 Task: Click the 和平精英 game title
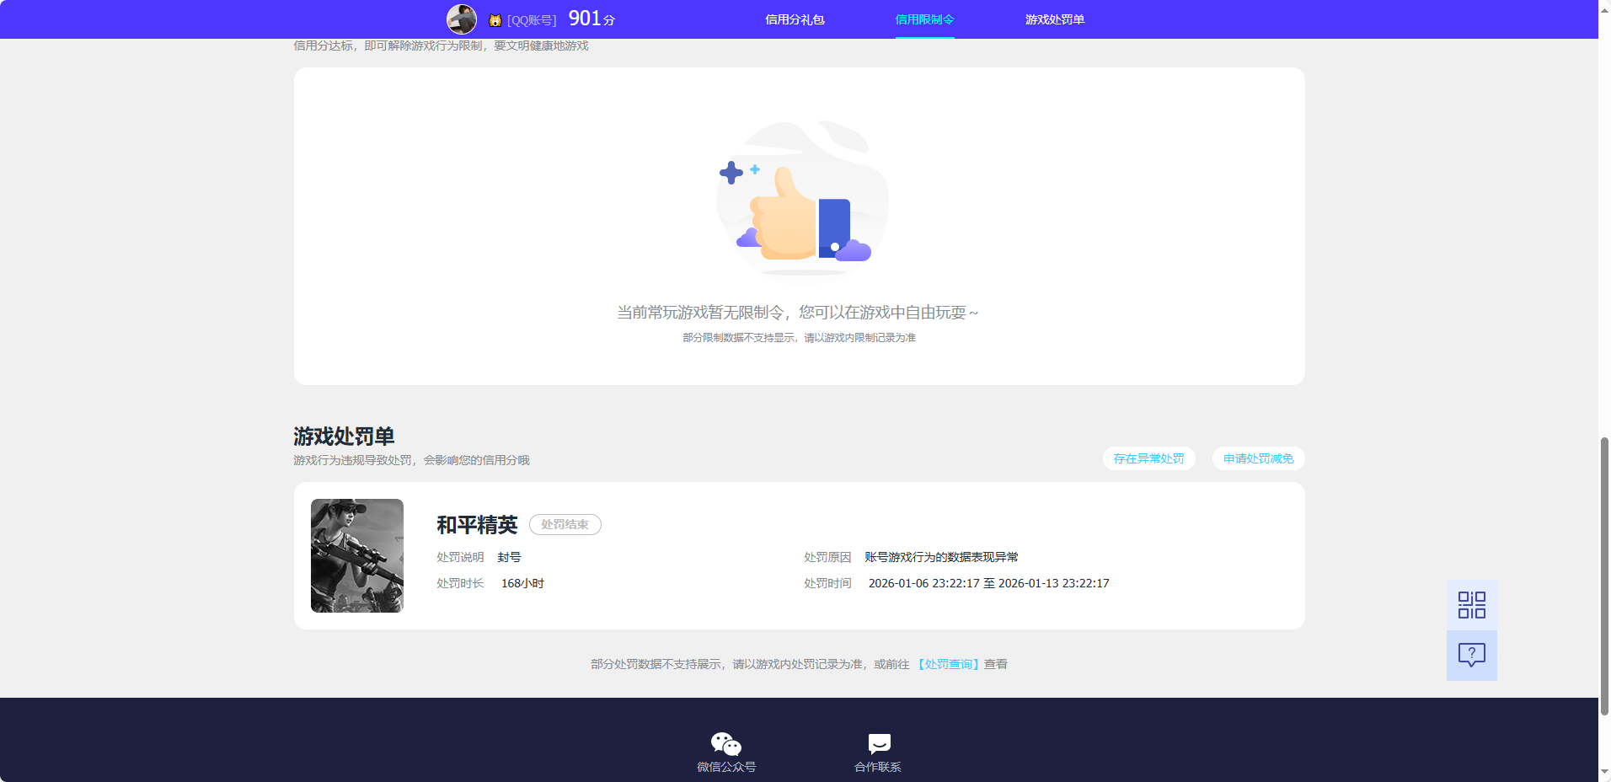(x=477, y=525)
